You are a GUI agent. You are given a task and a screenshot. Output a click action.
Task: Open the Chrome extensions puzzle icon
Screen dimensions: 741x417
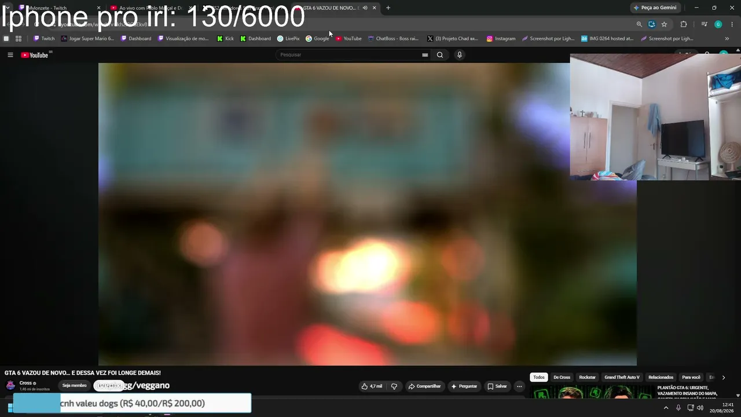pos(684,24)
